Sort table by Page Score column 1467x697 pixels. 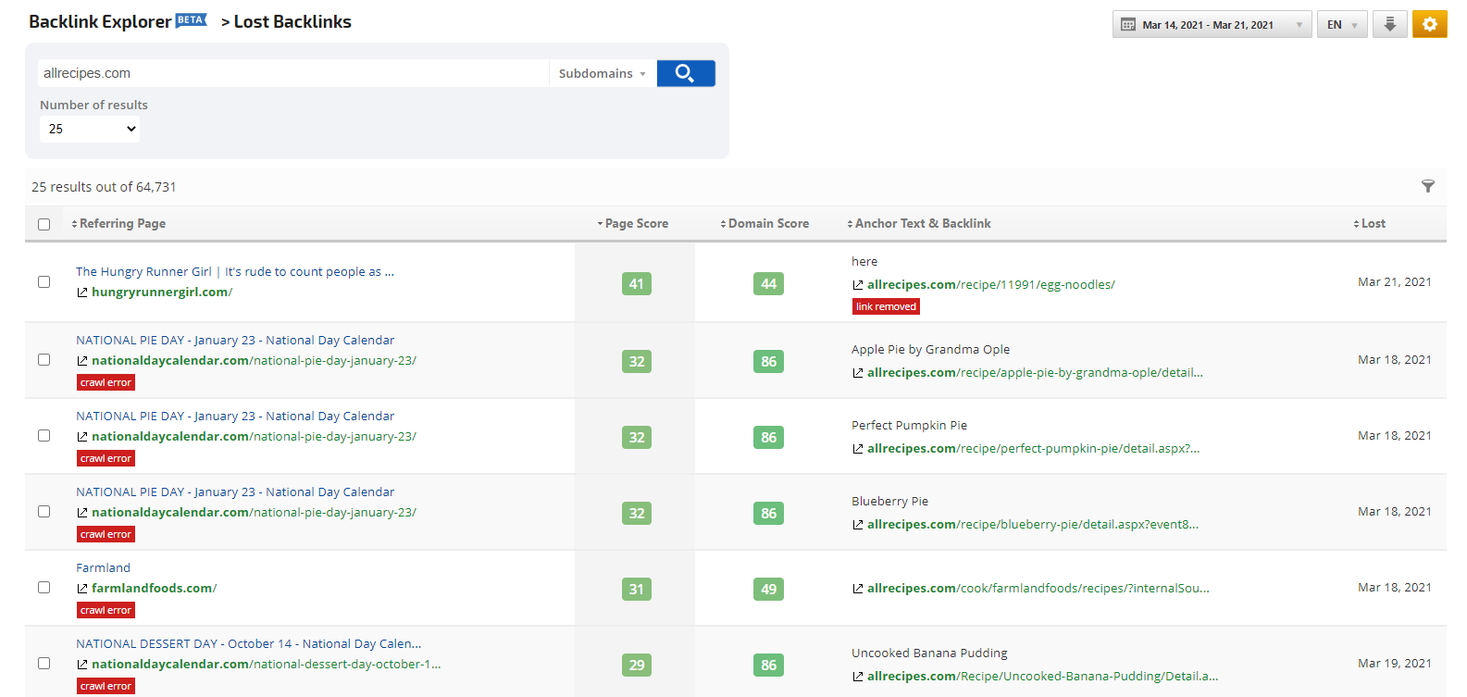tap(634, 224)
